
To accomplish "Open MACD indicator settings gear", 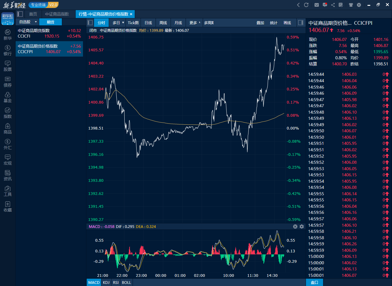I will pyautogui.click(x=302, y=226).
